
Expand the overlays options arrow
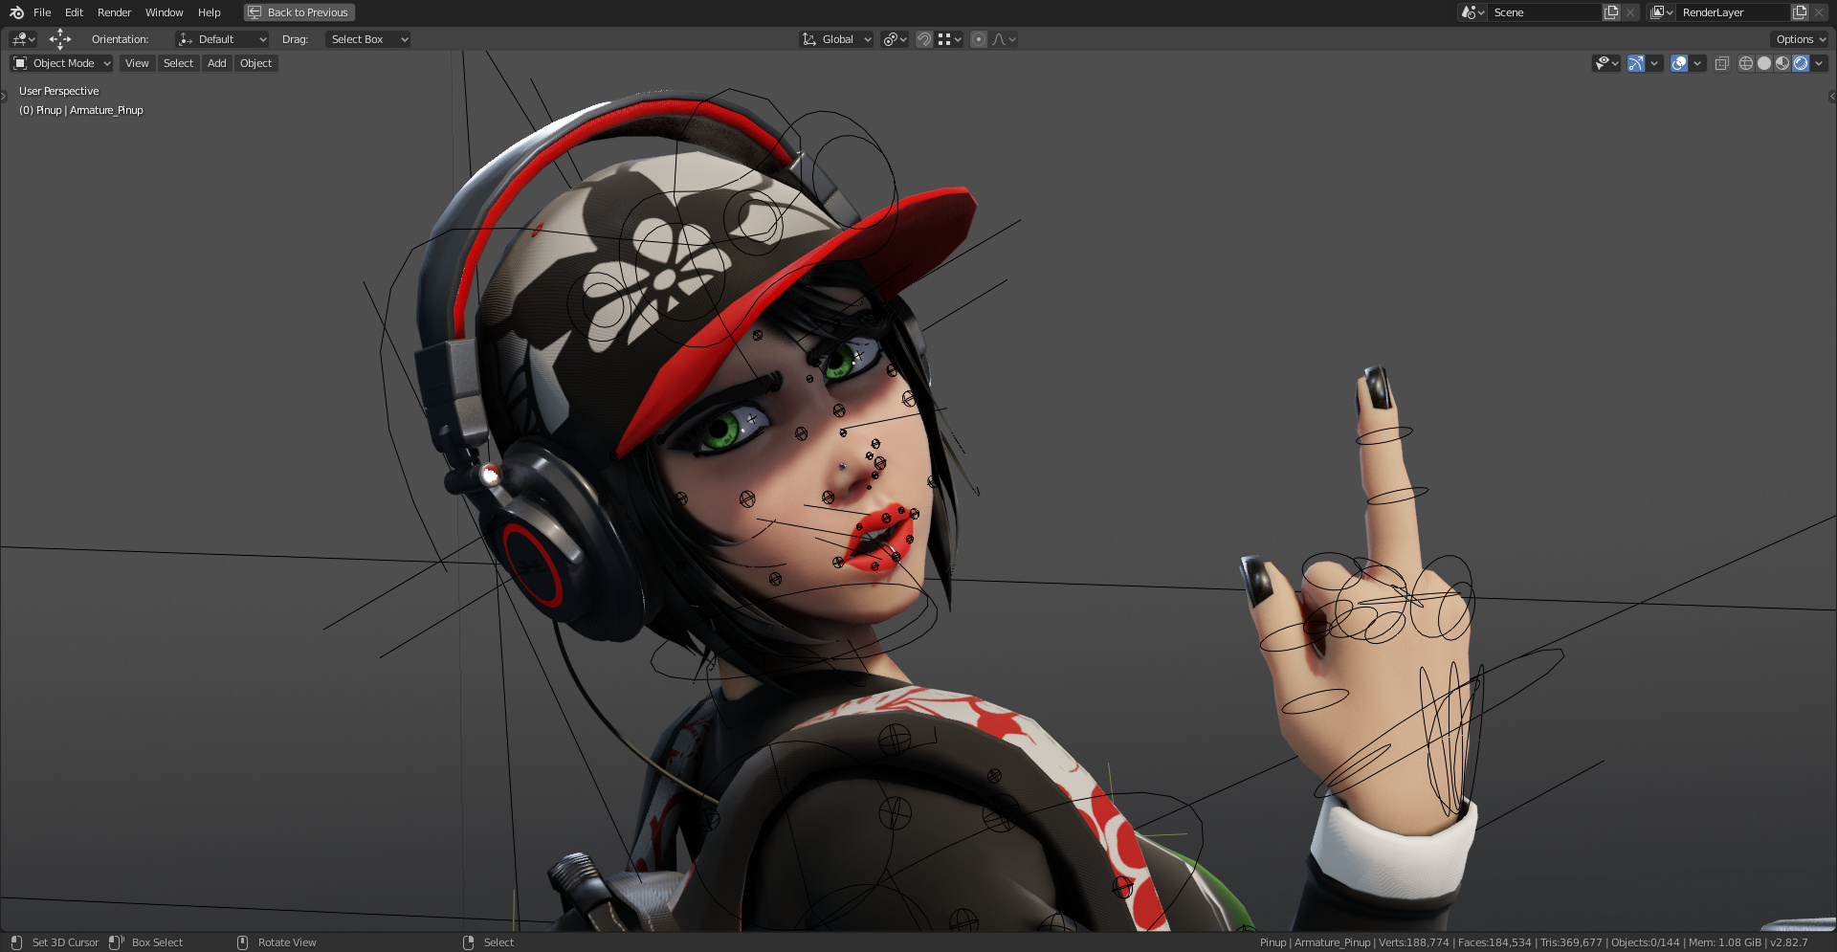click(x=1697, y=63)
